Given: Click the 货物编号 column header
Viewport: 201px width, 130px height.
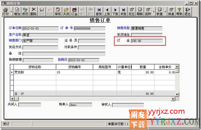Looking at the screenshot, I should point(74,67).
